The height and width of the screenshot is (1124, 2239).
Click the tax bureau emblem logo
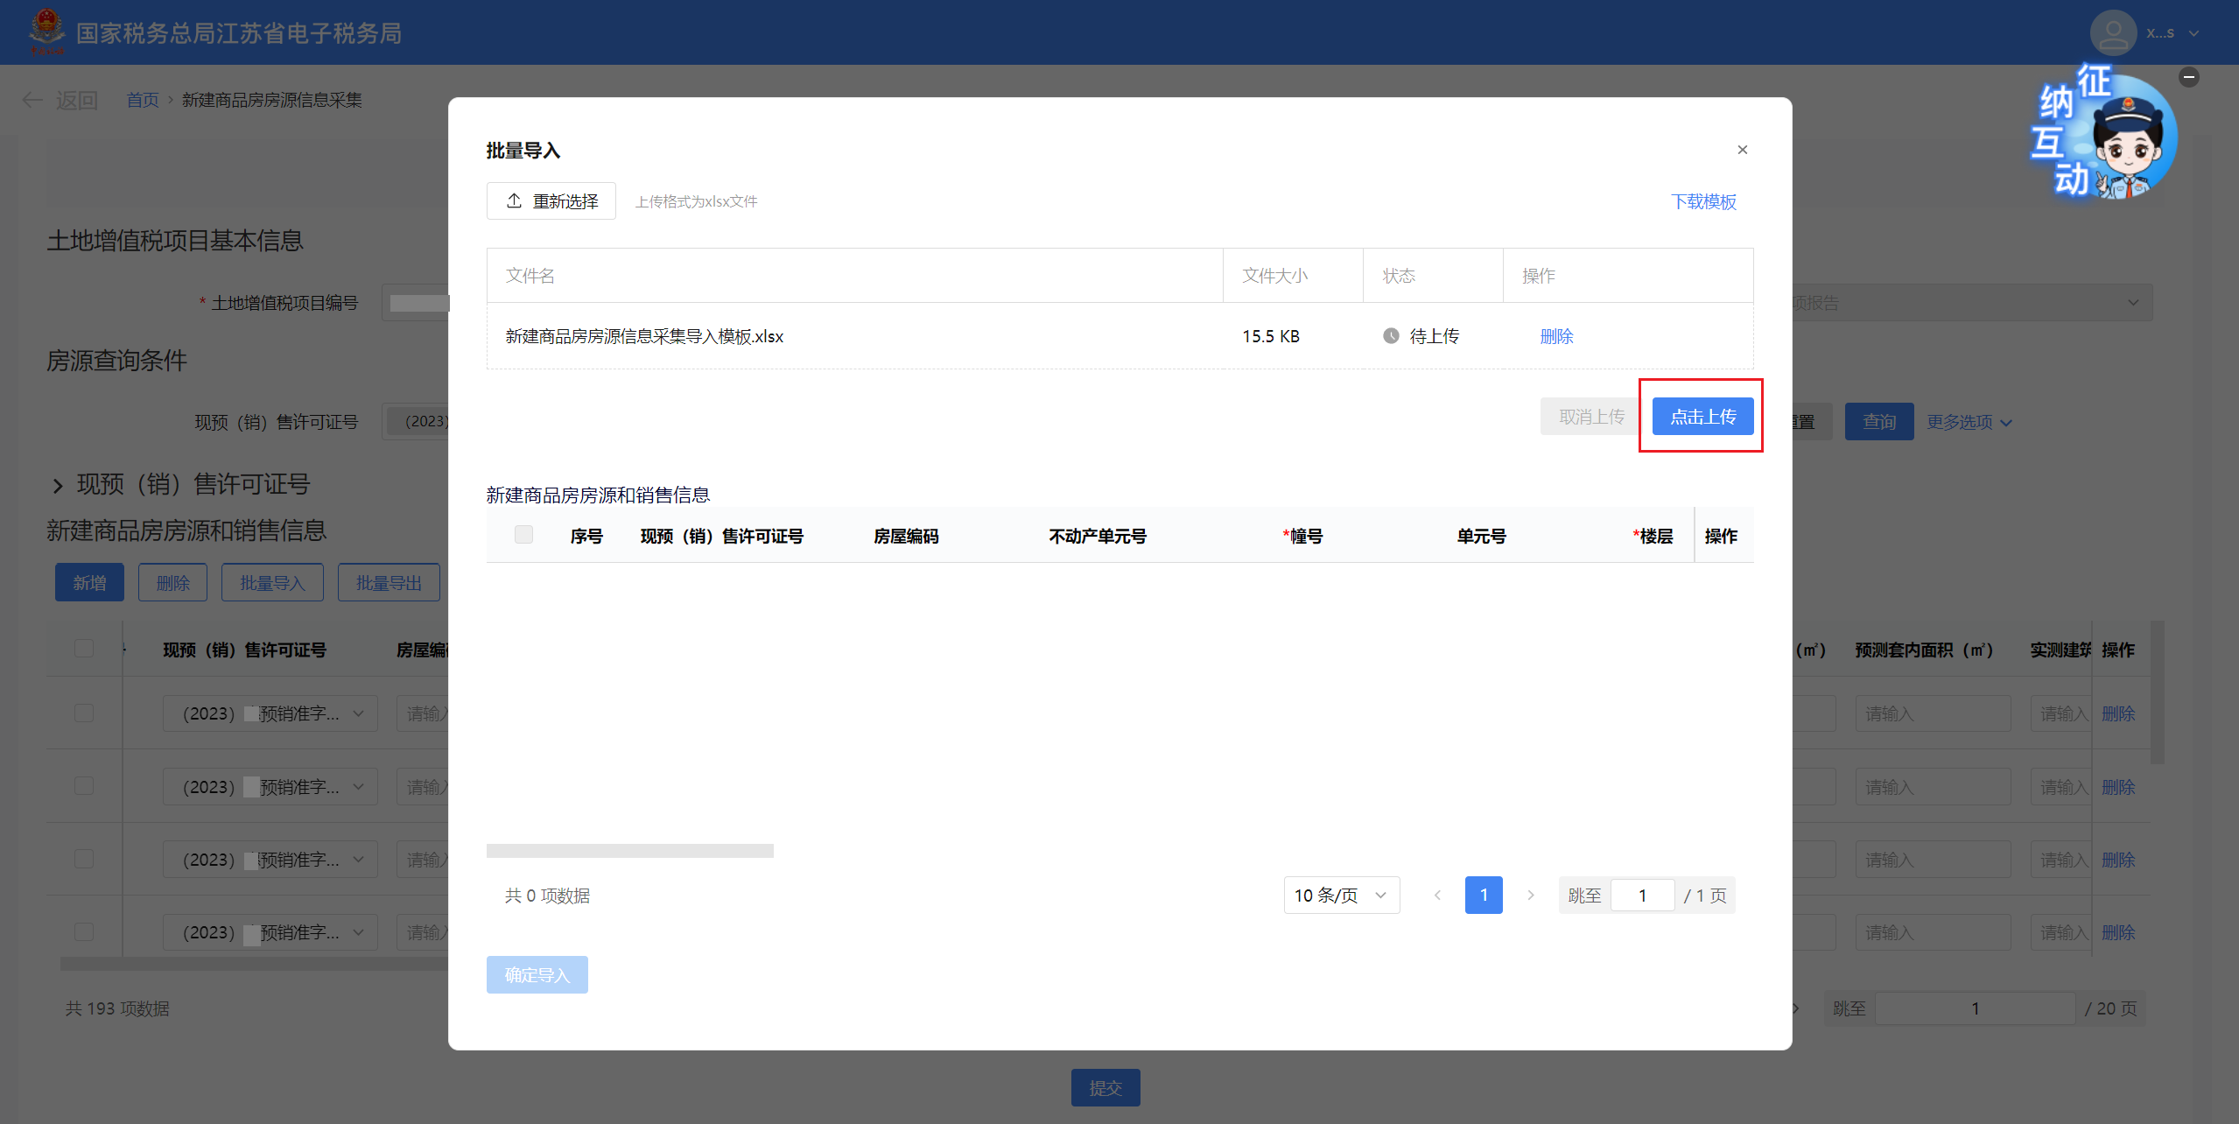click(x=46, y=32)
